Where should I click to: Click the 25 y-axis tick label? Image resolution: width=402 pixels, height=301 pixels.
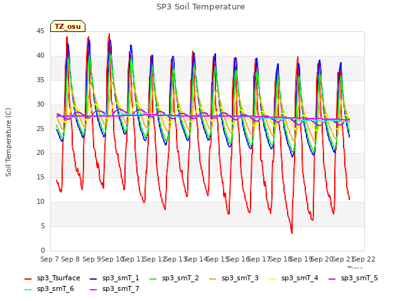40,129
